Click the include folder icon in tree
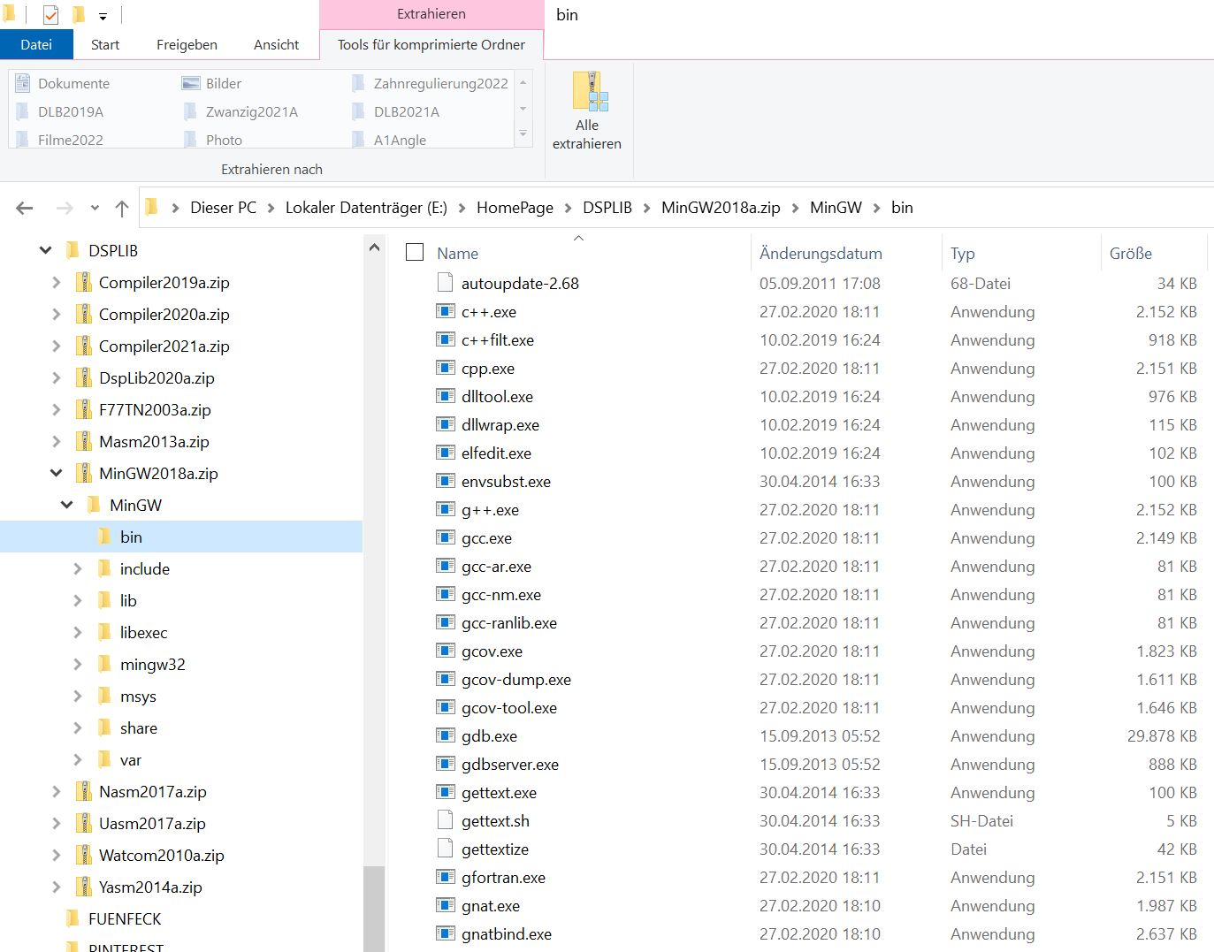 pyautogui.click(x=104, y=568)
